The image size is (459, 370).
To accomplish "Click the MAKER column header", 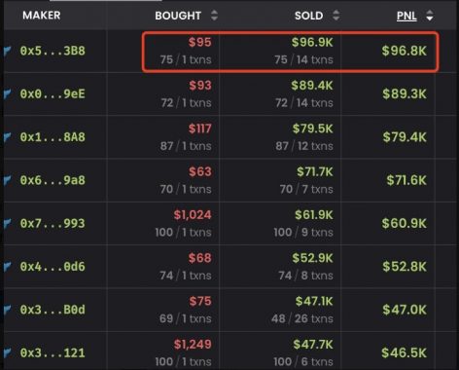I will (x=42, y=16).
